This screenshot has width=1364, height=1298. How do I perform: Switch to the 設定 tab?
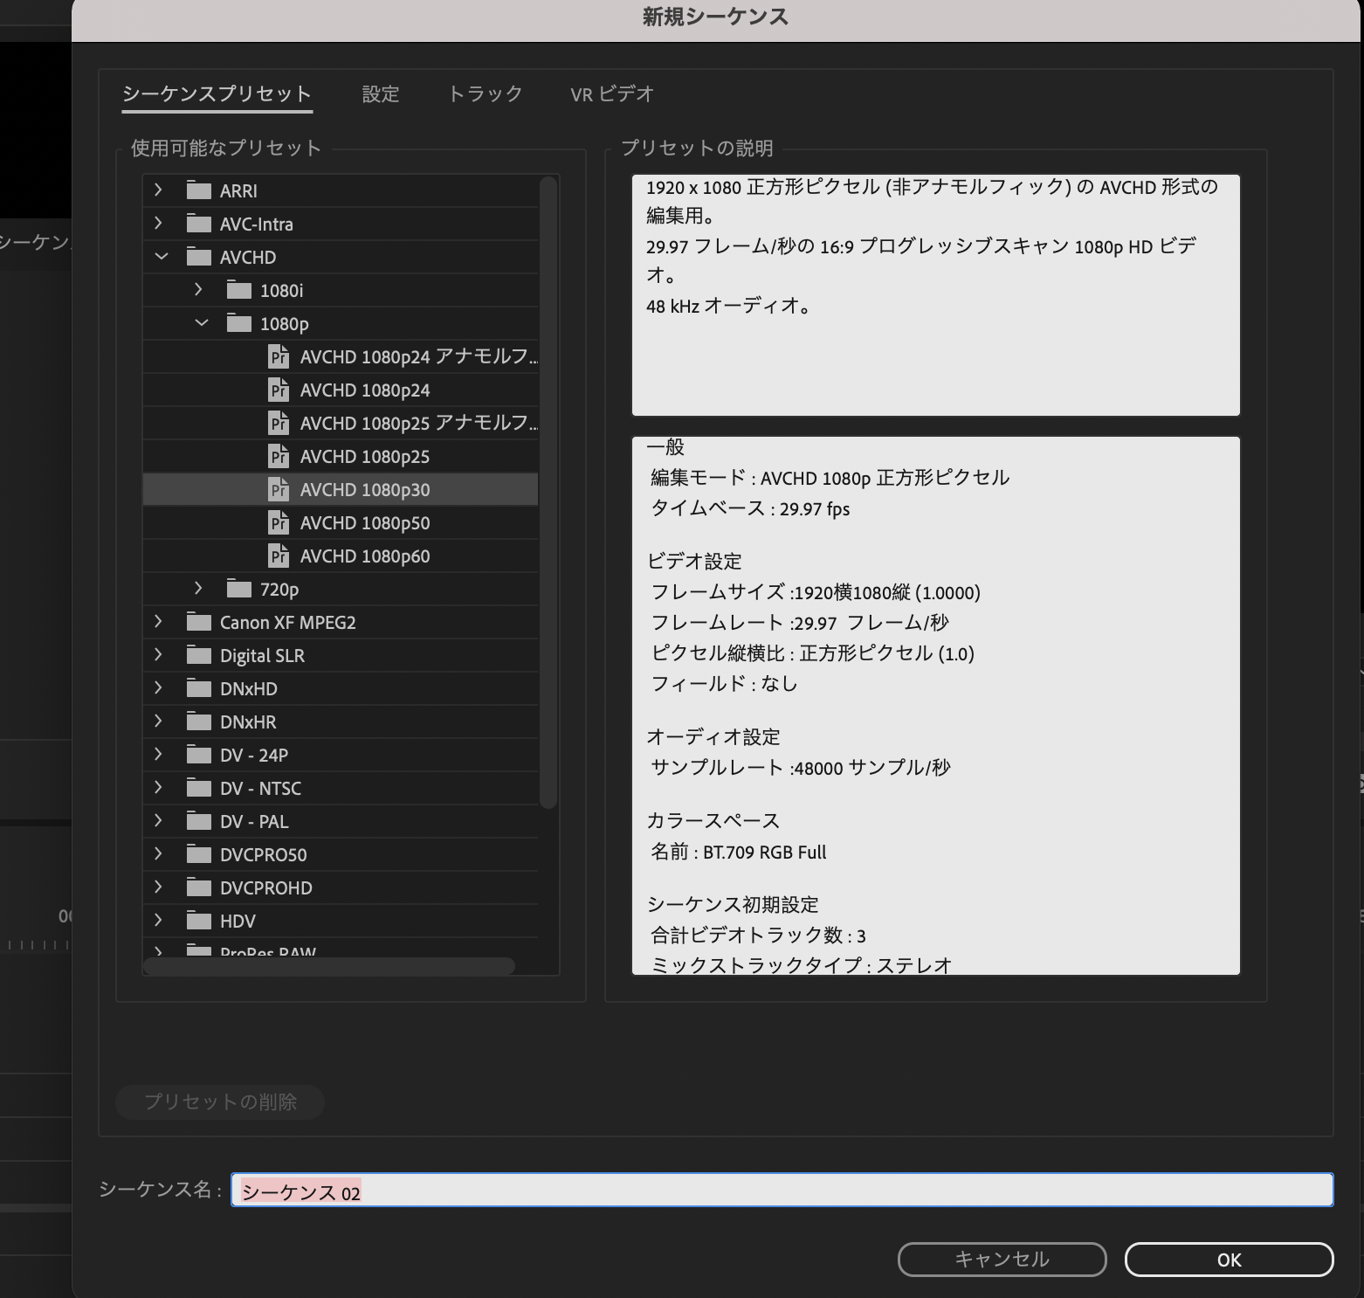(x=381, y=94)
